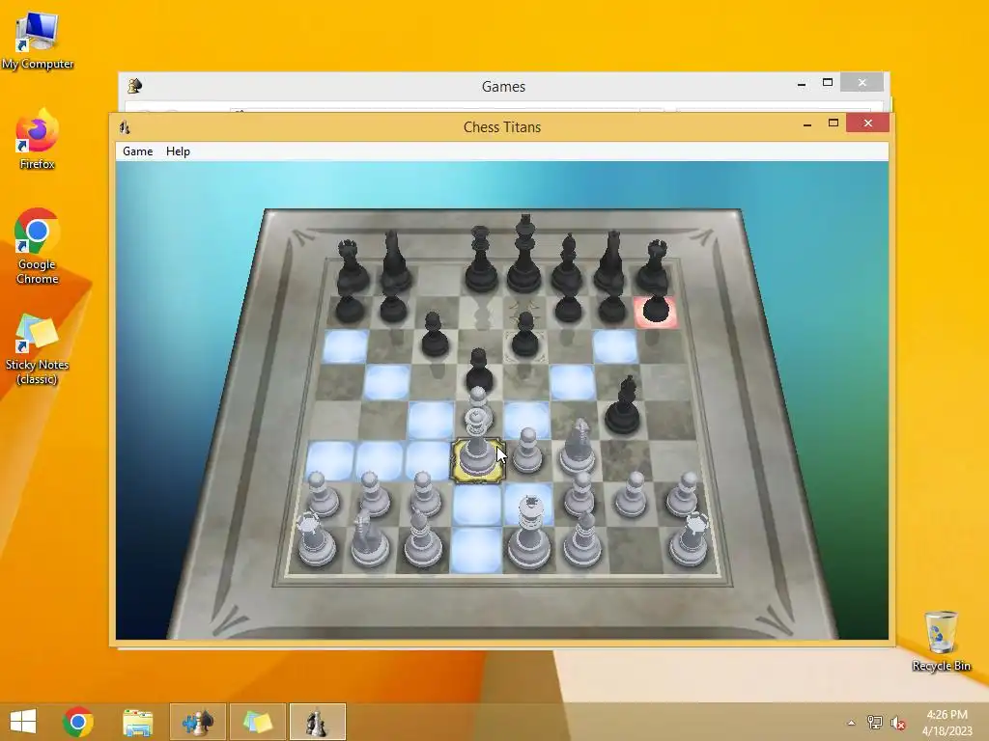
Task: Switch to the Games window taskbar button
Action: point(197,722)
